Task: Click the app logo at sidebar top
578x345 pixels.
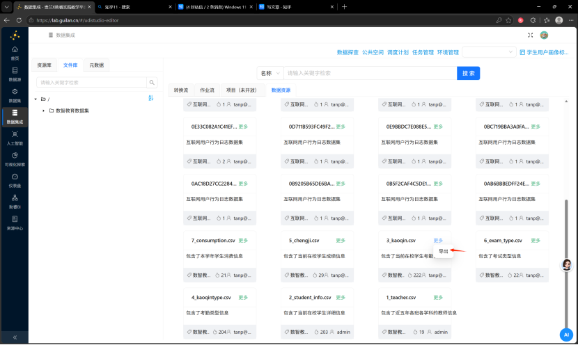Action: click(x=15, y=35)
